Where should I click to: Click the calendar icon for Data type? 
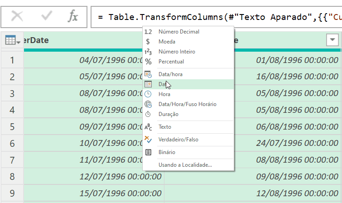click(x=148, y=84)
